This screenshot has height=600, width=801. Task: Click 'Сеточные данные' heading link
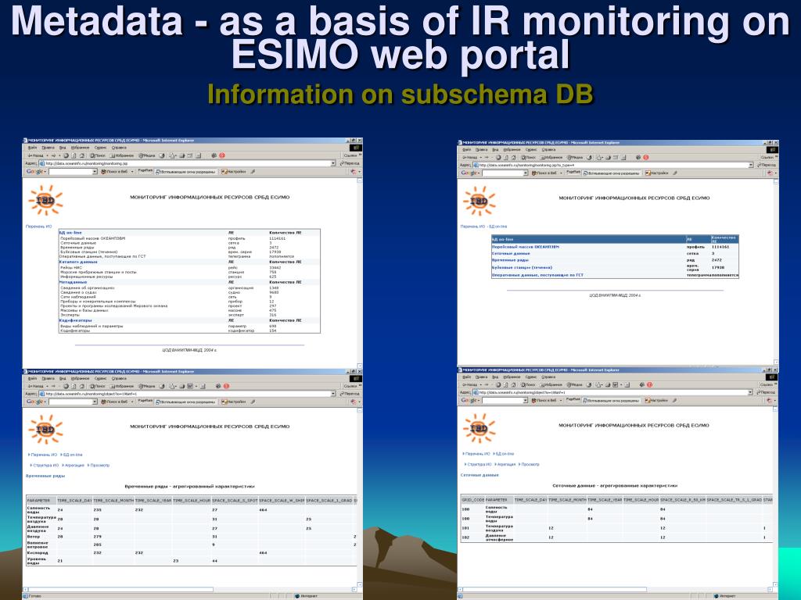click(480, 475)
